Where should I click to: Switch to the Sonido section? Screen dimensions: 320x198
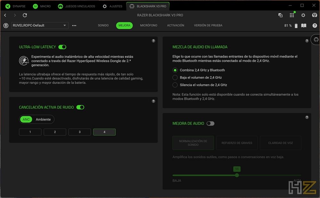pos(103,26)
